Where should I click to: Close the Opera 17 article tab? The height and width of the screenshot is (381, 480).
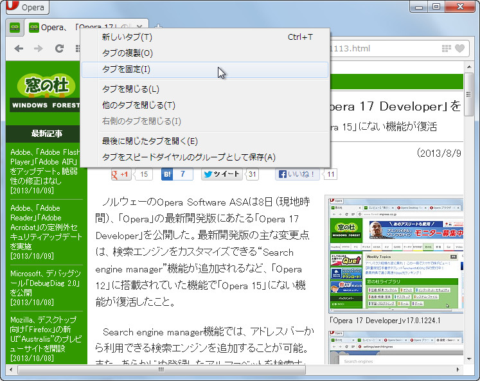click(x=139, y=27)
